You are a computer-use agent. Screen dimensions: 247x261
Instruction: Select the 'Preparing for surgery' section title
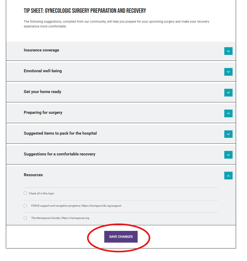click(x=43, y=113)
